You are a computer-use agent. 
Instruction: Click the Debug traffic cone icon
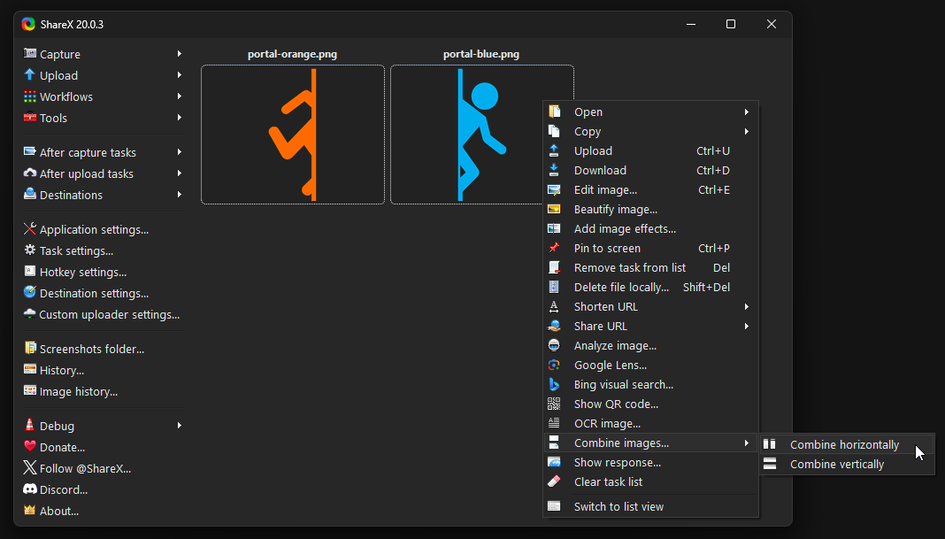pos(29,425)
